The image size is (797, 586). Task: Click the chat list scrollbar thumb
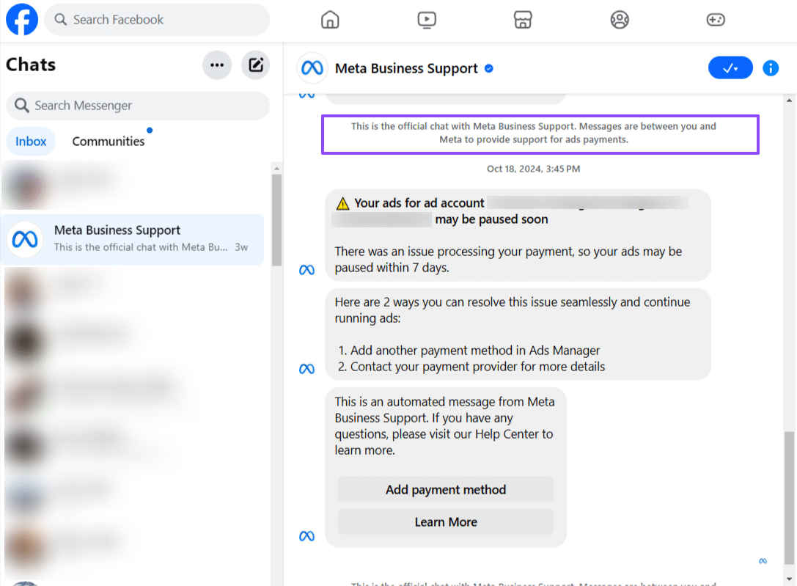click(276, 220)
